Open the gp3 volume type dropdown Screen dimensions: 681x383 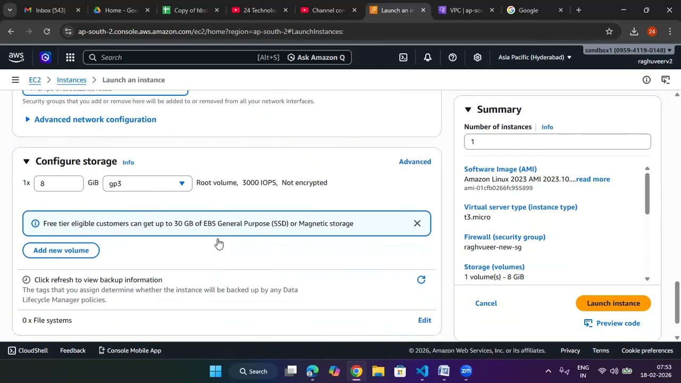[147, 184]
